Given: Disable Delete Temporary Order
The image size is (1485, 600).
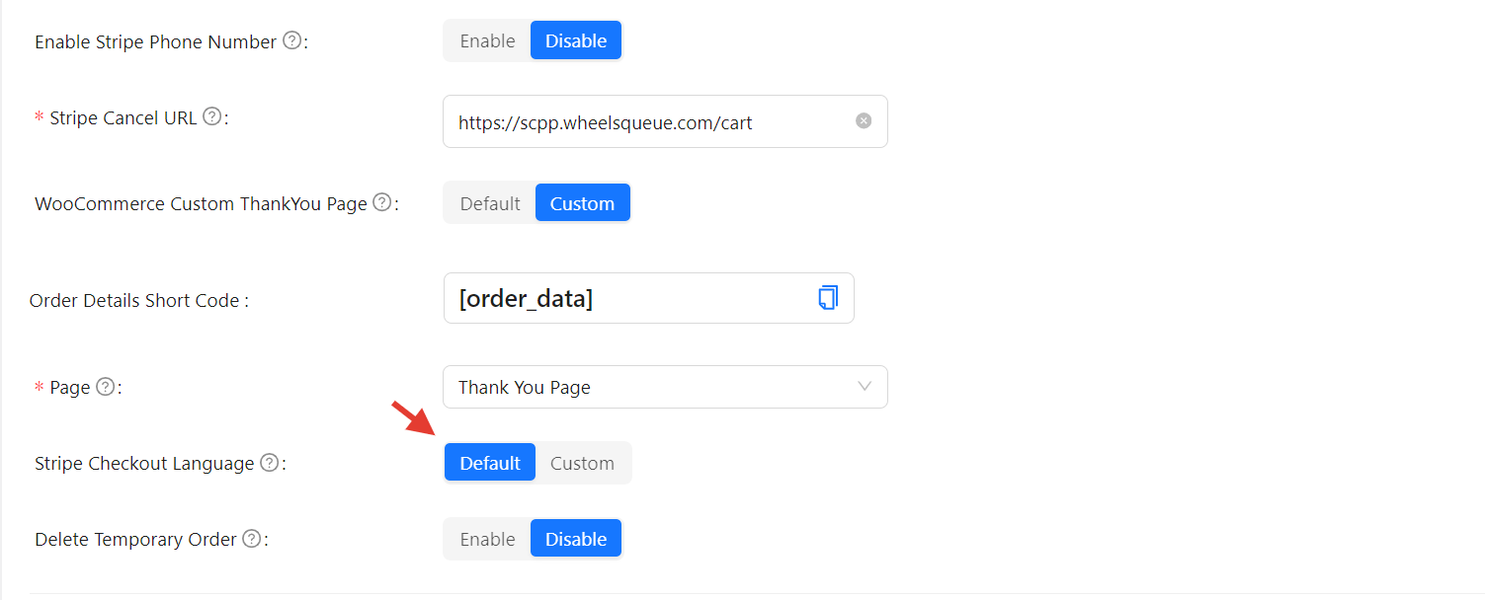Looking at the screenshot, I should [576, 540].
